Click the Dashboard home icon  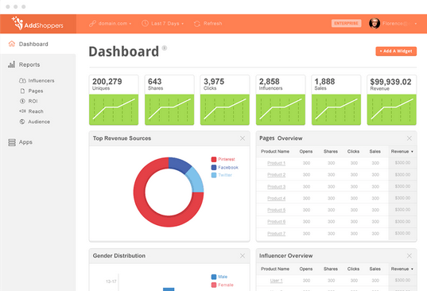pos(12,44)
